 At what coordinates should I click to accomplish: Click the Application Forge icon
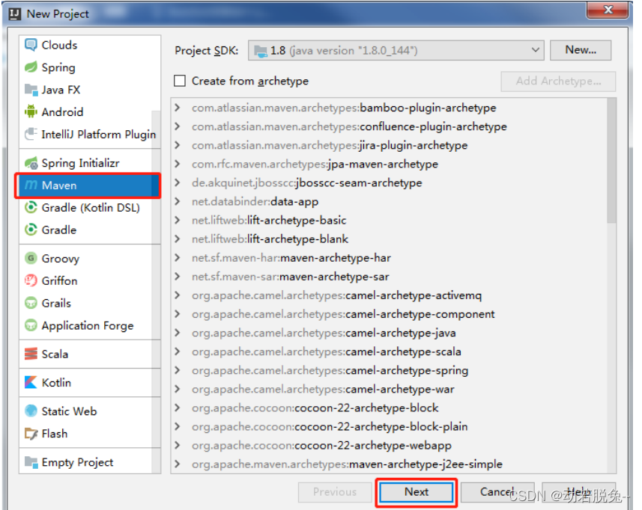click(31, 325)
